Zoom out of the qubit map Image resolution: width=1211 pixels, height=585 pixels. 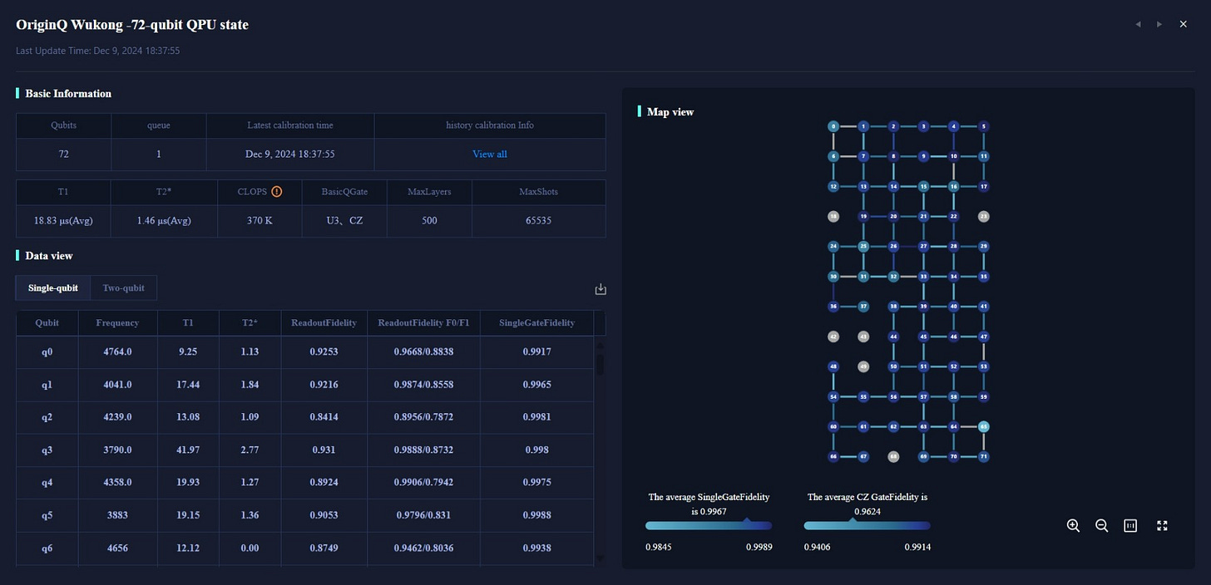coord(1102,525)
